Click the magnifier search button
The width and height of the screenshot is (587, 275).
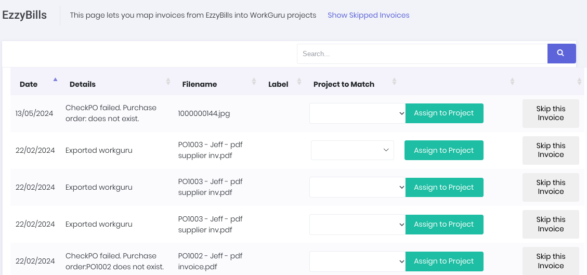tap(562, 54)
